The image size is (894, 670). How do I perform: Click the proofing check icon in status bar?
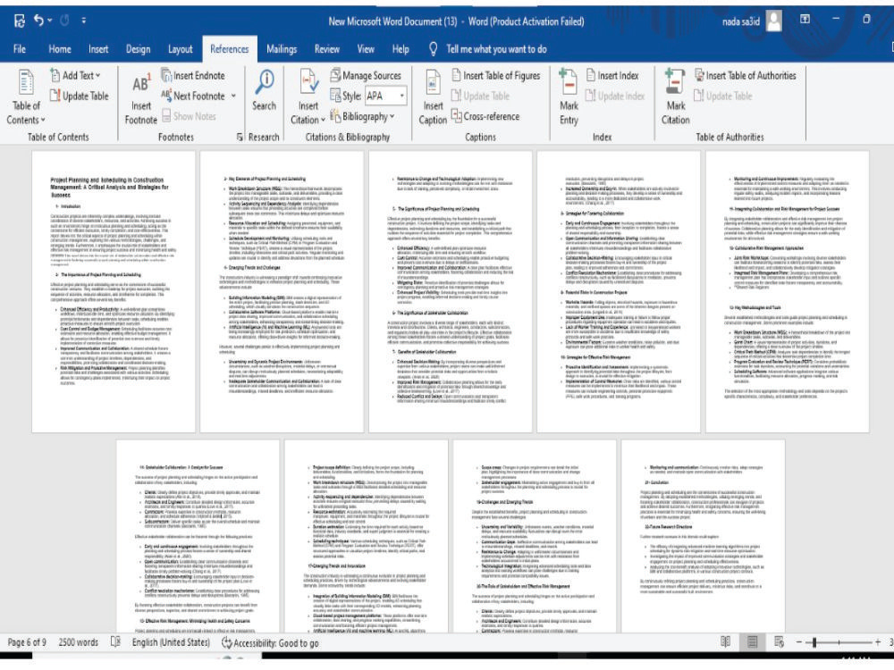point(115,642)
